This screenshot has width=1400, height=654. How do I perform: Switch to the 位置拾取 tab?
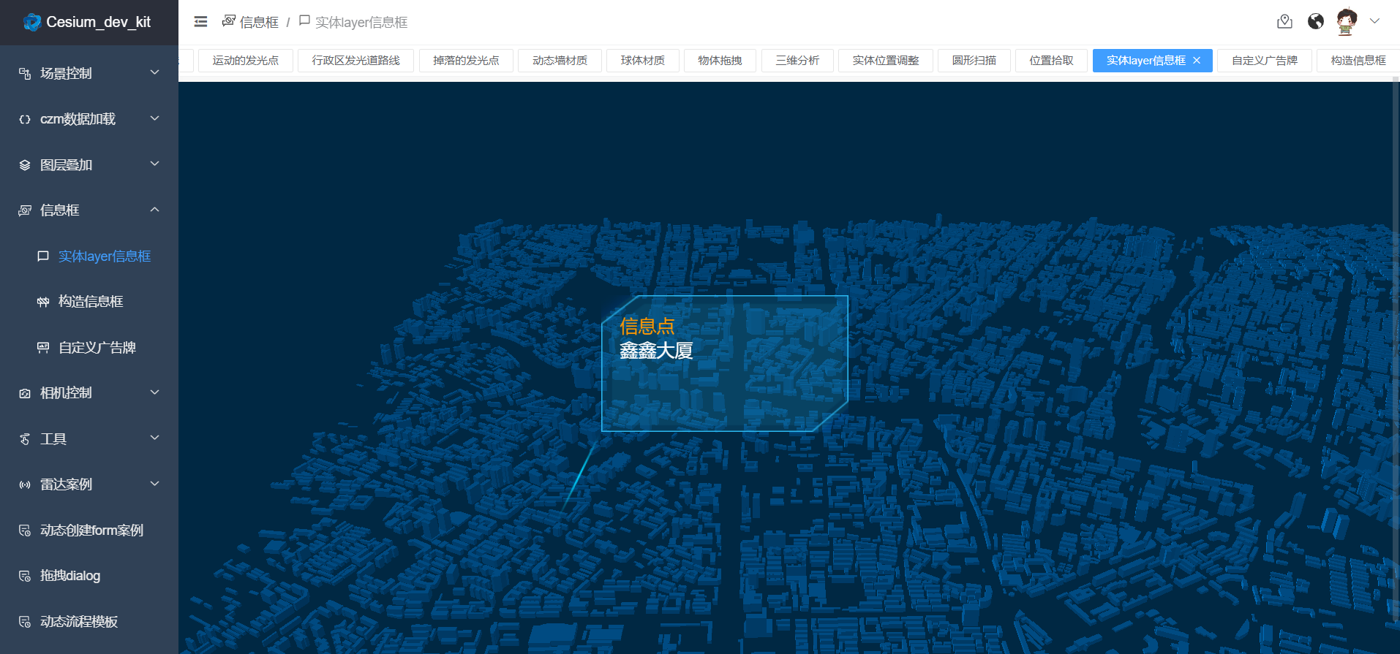(1052, 61)
